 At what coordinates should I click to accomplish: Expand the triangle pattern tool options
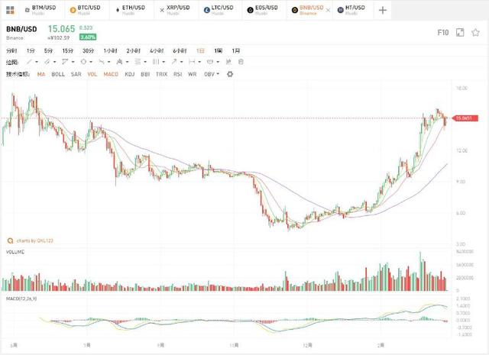click(x=73, y=62)
